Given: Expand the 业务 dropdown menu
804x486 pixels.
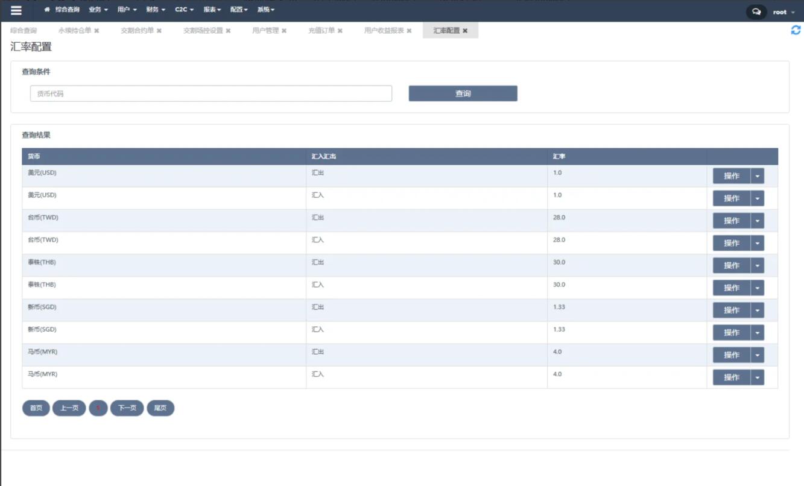Looking at the screenshot, I should tap(98, 10).
